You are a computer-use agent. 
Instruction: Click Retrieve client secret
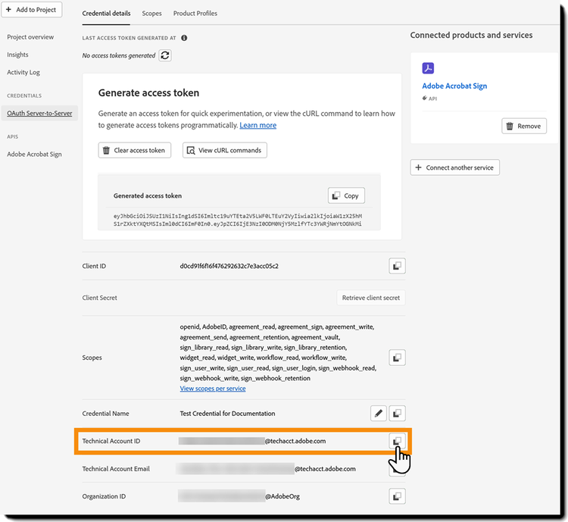370,298
